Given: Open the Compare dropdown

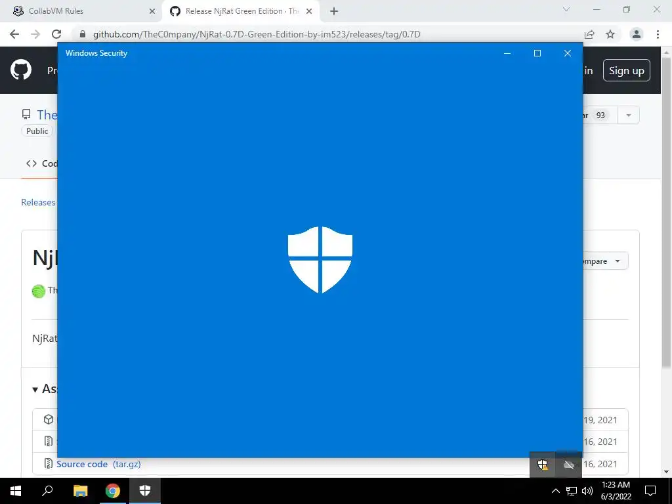Looking at the screenshot, I should (605, 261).
